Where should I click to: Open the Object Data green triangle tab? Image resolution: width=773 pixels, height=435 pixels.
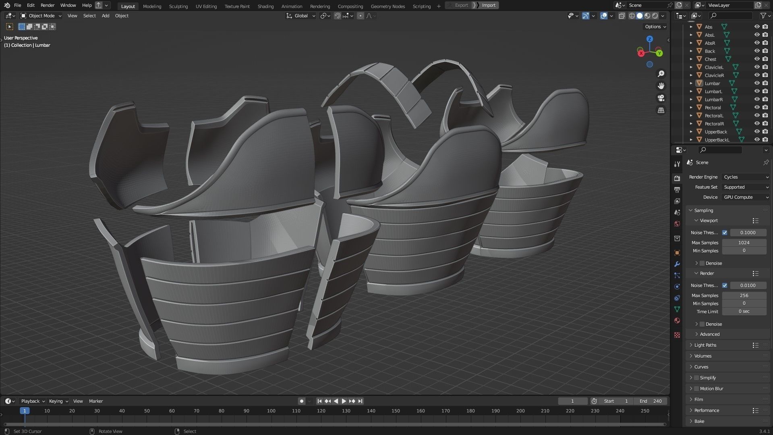(677, 309)
